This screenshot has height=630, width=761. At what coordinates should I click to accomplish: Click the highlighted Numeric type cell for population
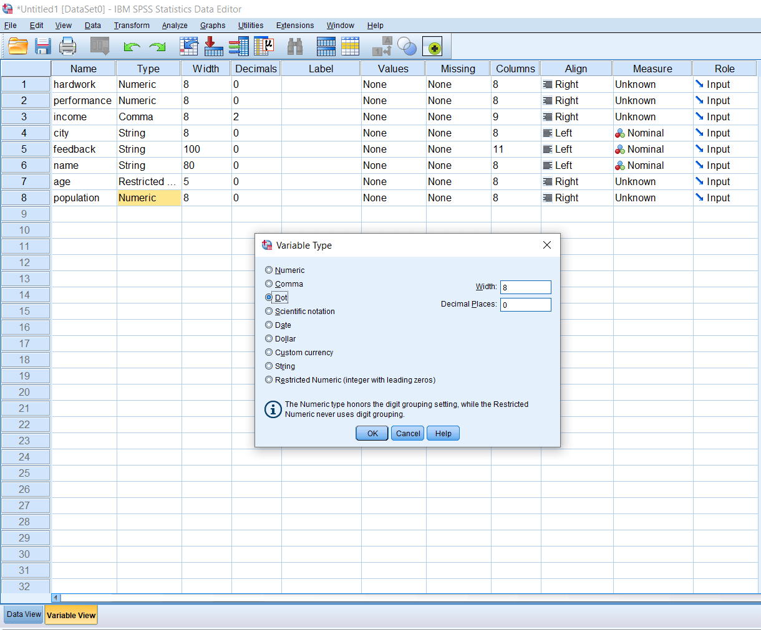148,198
